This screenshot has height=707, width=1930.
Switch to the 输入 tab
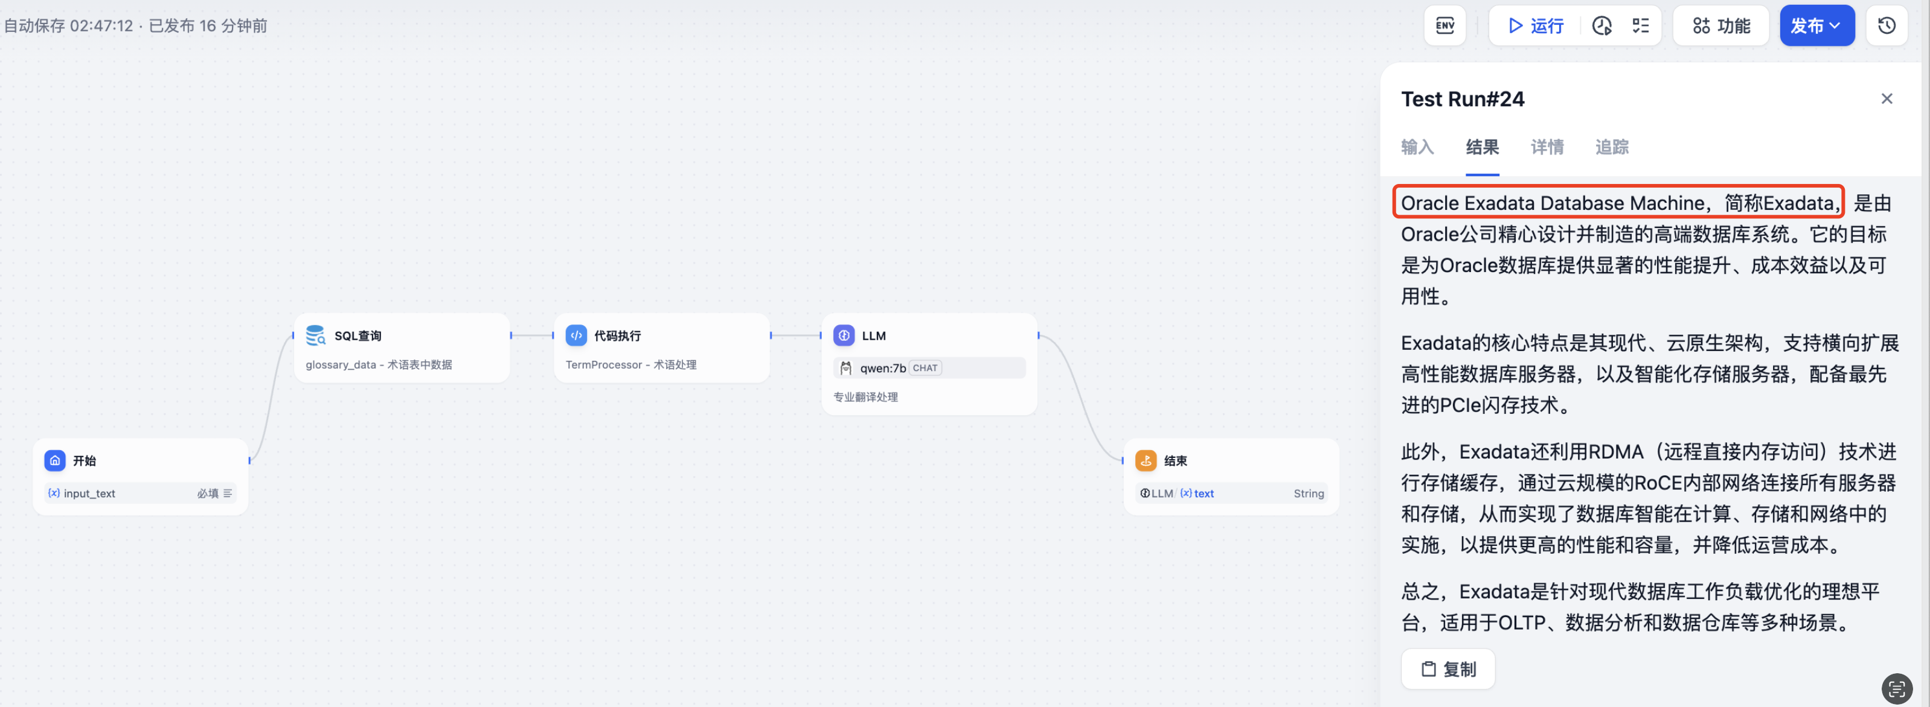tap(1417, 147)
